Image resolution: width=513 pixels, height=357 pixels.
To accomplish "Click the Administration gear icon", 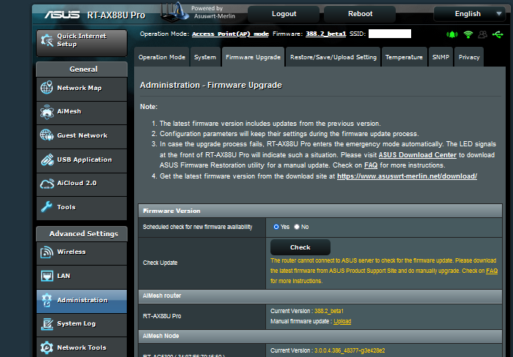I will coord(47,300).
